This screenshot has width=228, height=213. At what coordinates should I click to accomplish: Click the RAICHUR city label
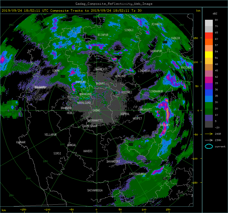[186, 68]
